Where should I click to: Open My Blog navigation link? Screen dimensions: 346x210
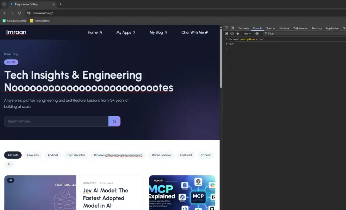click(x=158, y=32)
